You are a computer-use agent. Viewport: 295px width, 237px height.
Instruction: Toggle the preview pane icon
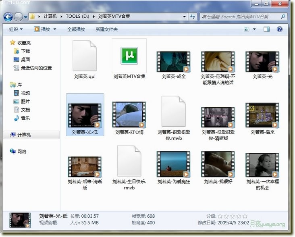(266, 29)
